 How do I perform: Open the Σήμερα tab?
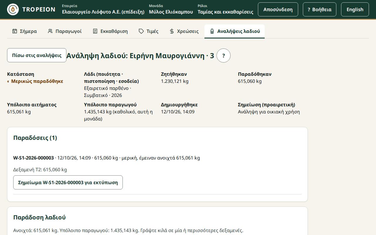(24, 31)
